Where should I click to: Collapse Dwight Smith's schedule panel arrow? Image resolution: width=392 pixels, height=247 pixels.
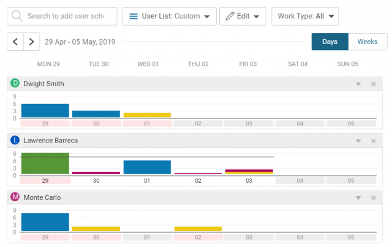358,84
